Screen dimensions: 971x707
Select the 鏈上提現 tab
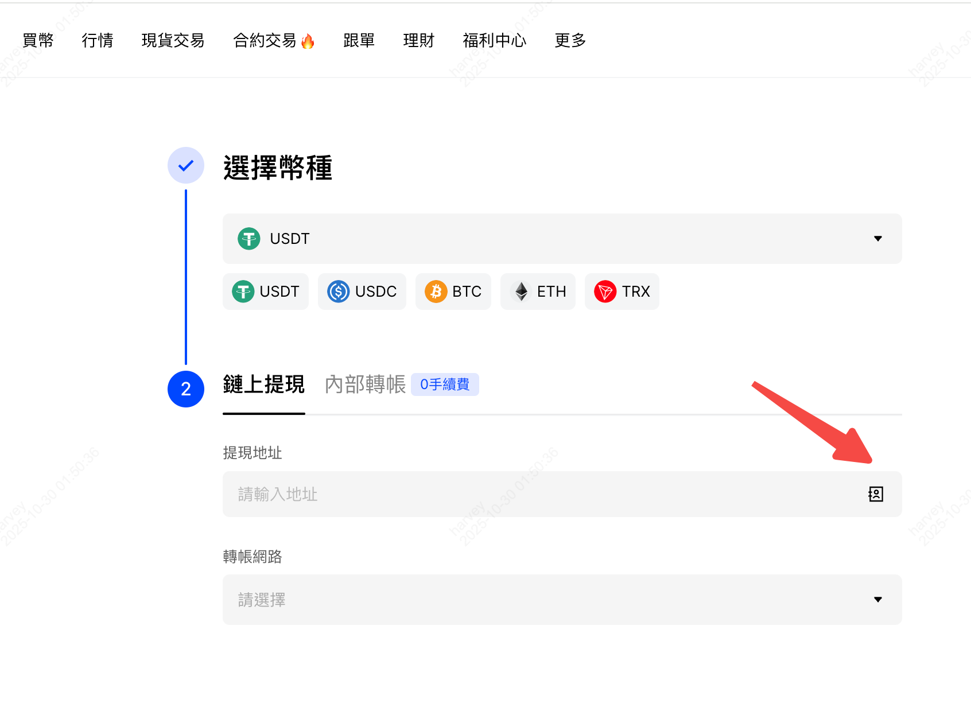(263, 386)
